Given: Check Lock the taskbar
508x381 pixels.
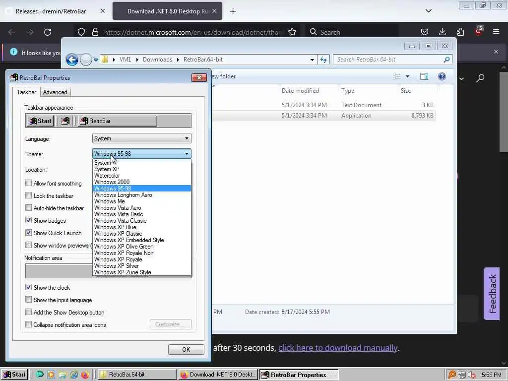Looking at the screenshot, I should (28, 195).
